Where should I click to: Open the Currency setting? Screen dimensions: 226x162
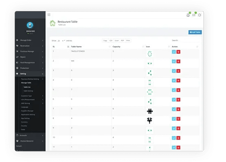point(24,122)
